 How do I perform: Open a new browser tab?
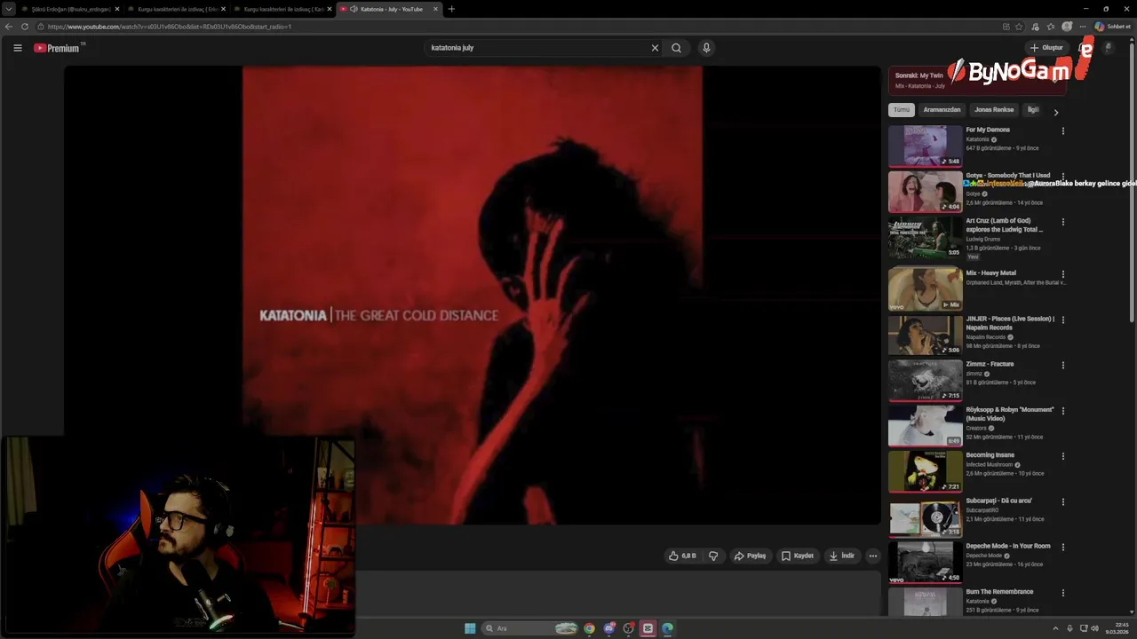[451, 9]
